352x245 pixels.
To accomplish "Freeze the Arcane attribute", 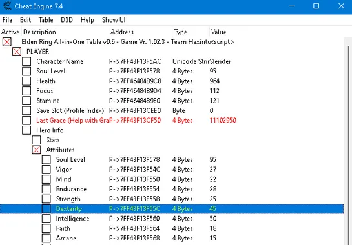I will [47, 238].
